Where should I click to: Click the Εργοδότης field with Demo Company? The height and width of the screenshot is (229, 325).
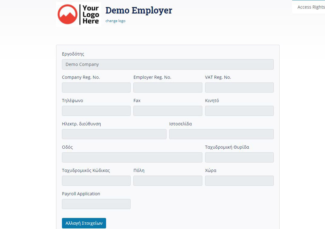pyautogui.click(x=168, y=64)
